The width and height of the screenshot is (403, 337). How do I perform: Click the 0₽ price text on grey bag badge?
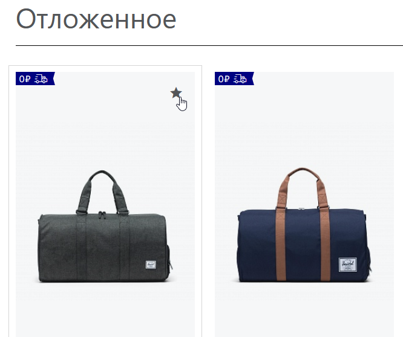tap(25, 79)
